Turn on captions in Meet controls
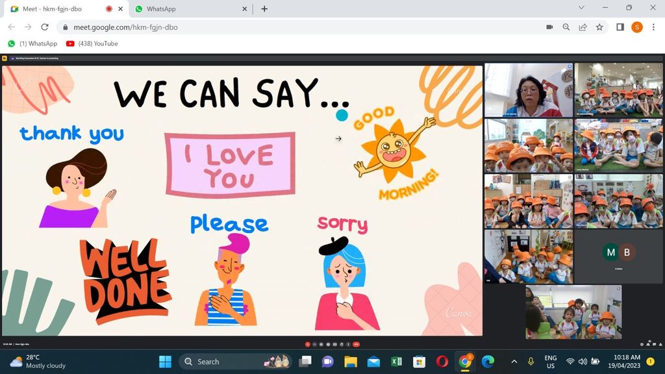 click(321, 344)
